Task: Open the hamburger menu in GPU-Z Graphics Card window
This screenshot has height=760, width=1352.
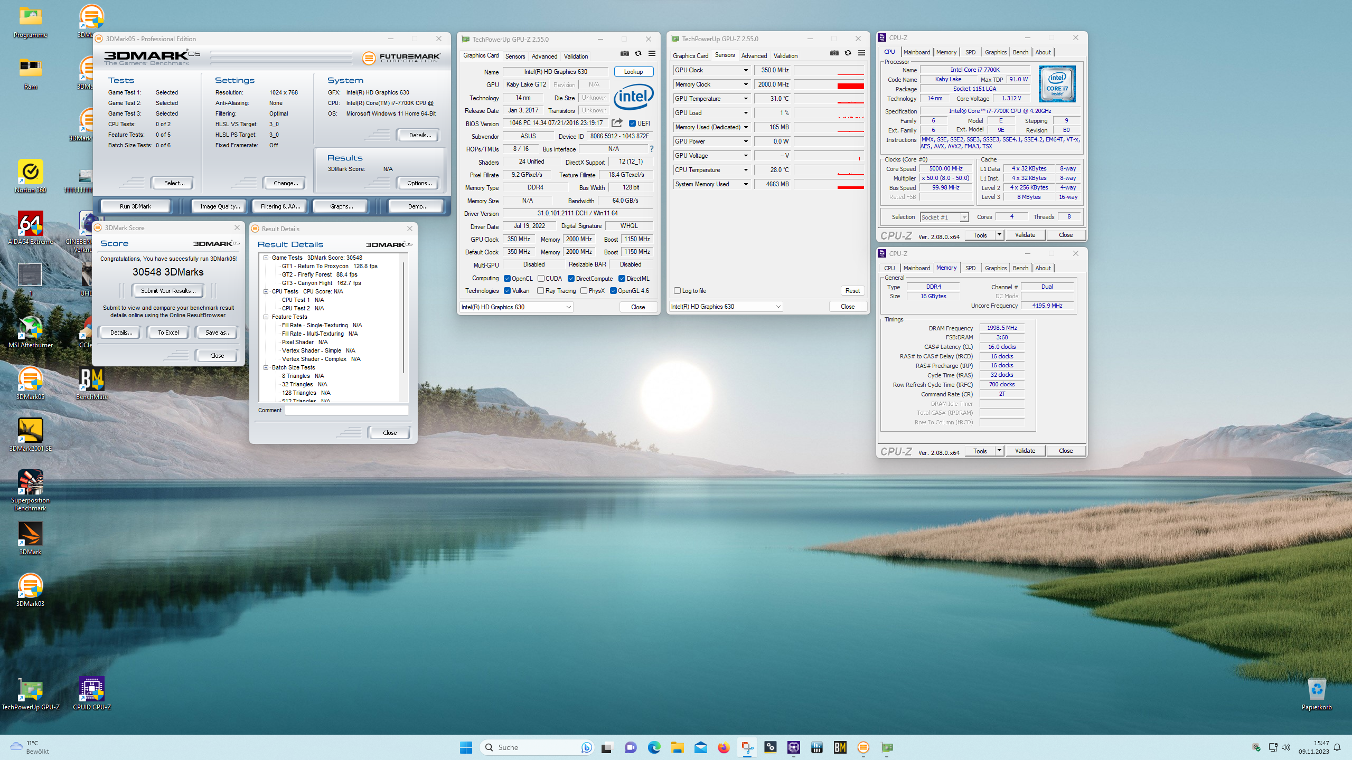Action: pyautogui.click(x=652, y=53)
